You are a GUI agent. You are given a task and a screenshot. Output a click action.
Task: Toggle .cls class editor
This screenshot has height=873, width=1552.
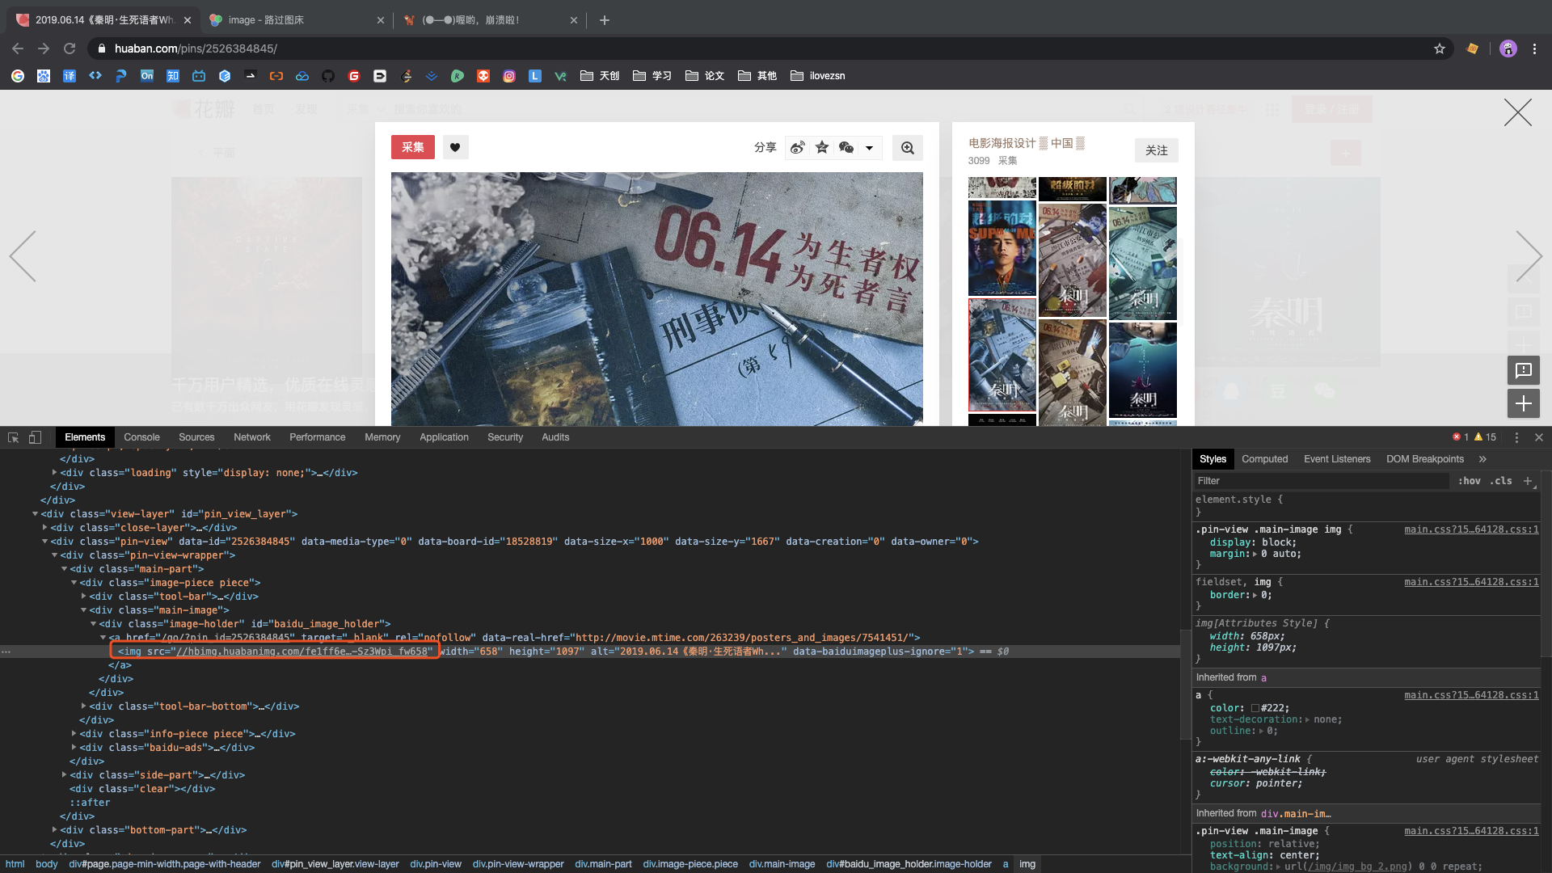(1501, 481)
